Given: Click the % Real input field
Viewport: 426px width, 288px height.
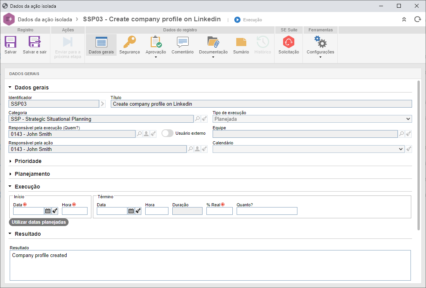Looking at the screenshot, I should point(220,211).
